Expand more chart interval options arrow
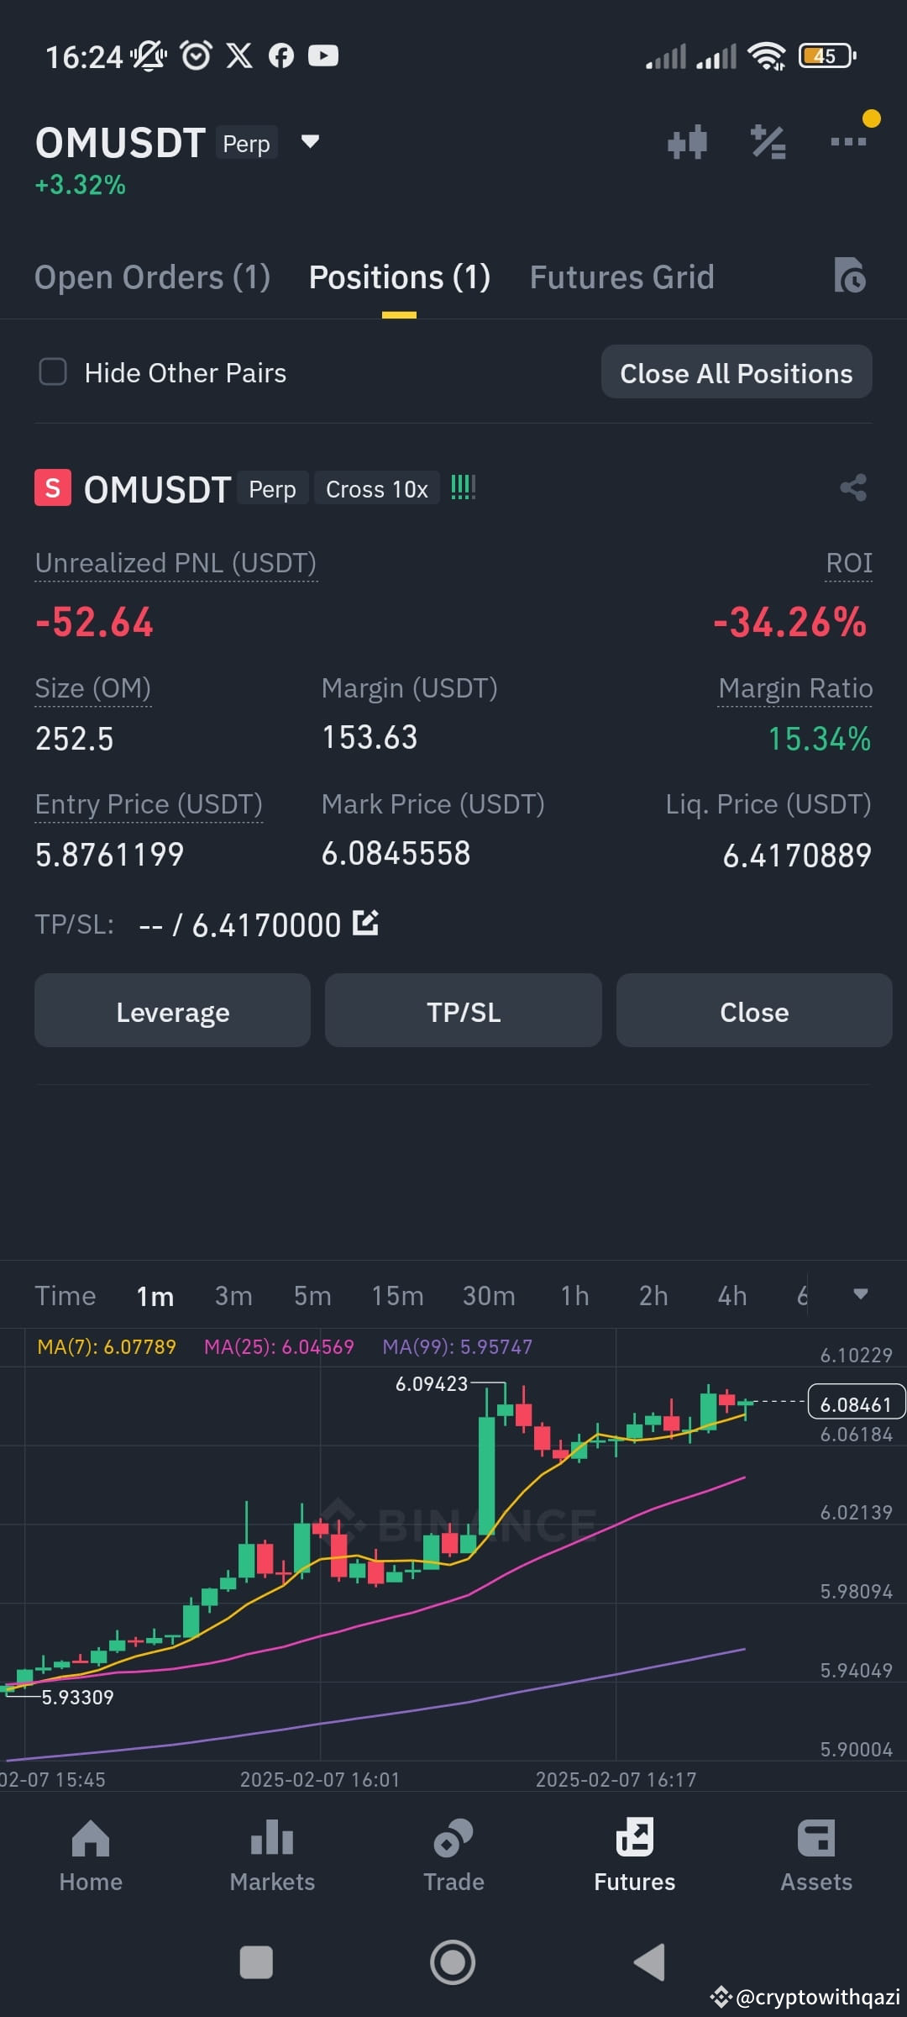The width and height of the screenshot is (907, 2017). 861,1294
